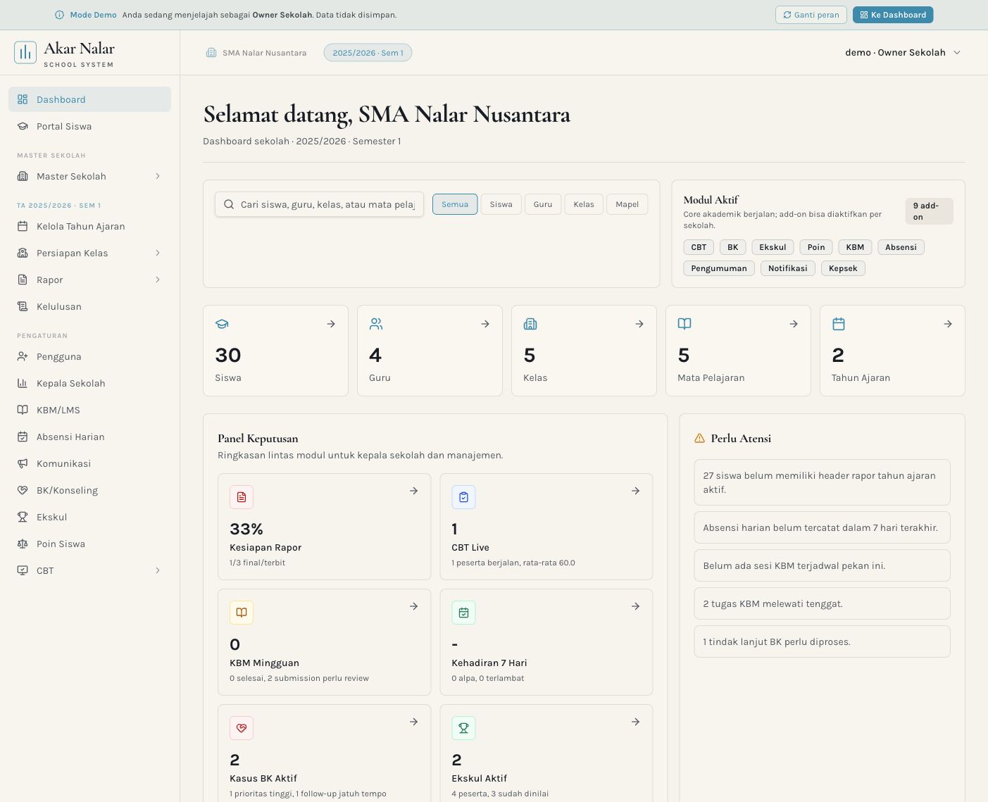
Task: Select the Mapel search filter
Action: pos(627,204)
